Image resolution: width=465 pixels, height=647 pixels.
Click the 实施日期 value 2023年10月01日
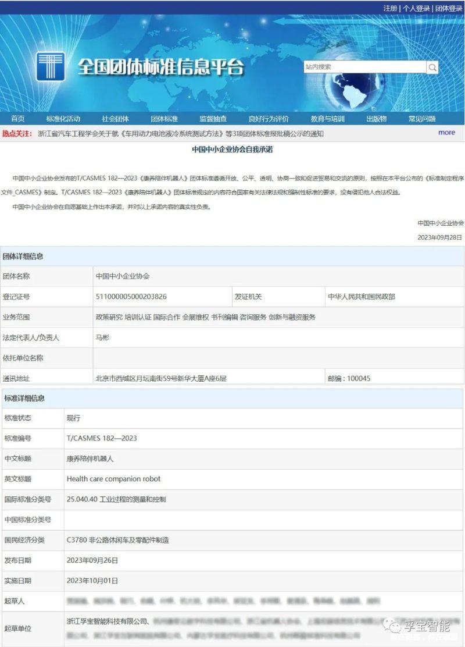92,581
